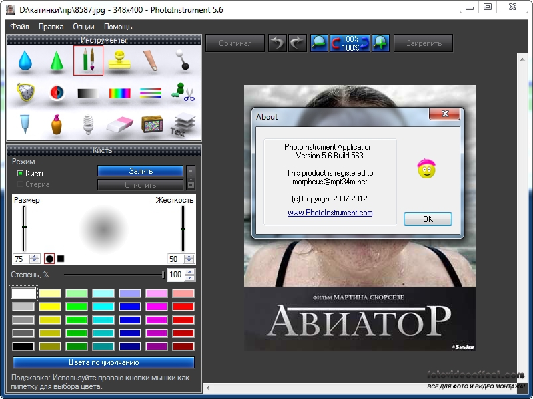The width and height of the screenshot is (533, 399).
Task: Select the finger smudge tool
Action: point(151,61)
